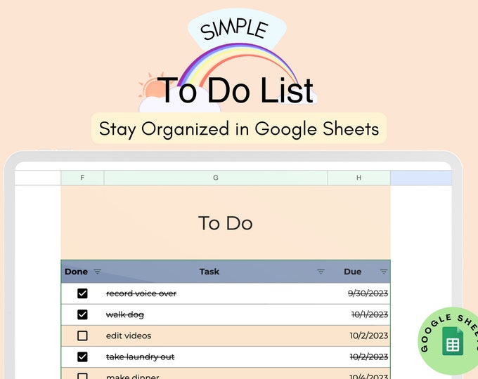Select the 'edit videos' task cell
Screen dimensions: 478x379
coord(216,335)
